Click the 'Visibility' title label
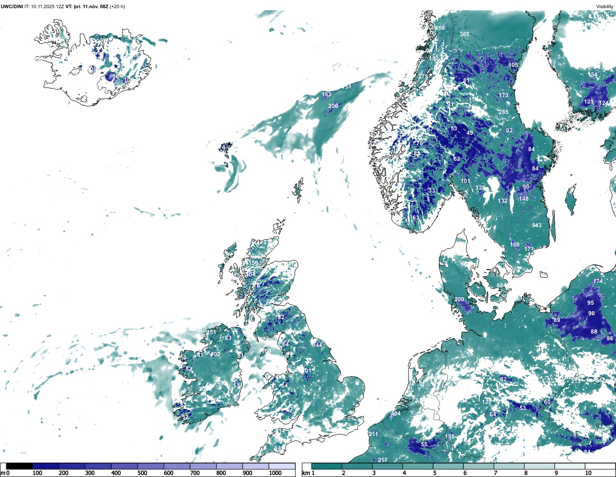This screenshot has width=616, height=477. [605, 7]
